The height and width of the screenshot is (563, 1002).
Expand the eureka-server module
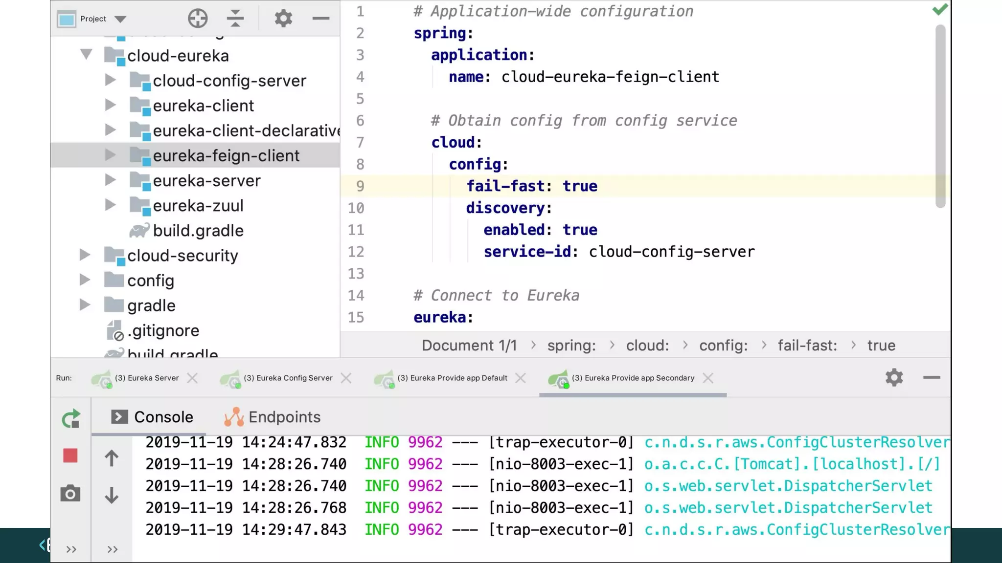pyautogui.click(x=111, y=180)
